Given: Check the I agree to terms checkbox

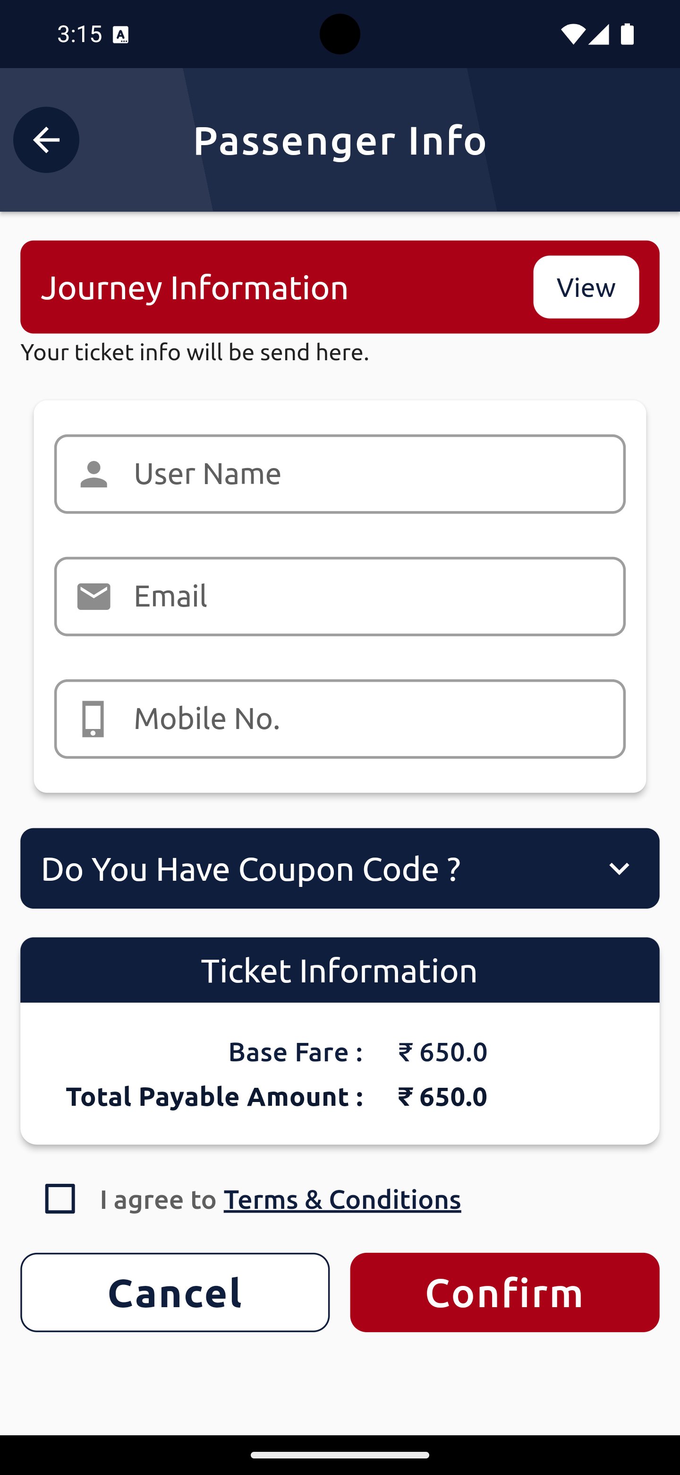Looking at the screenshot, I should (x=60, y=1198).
